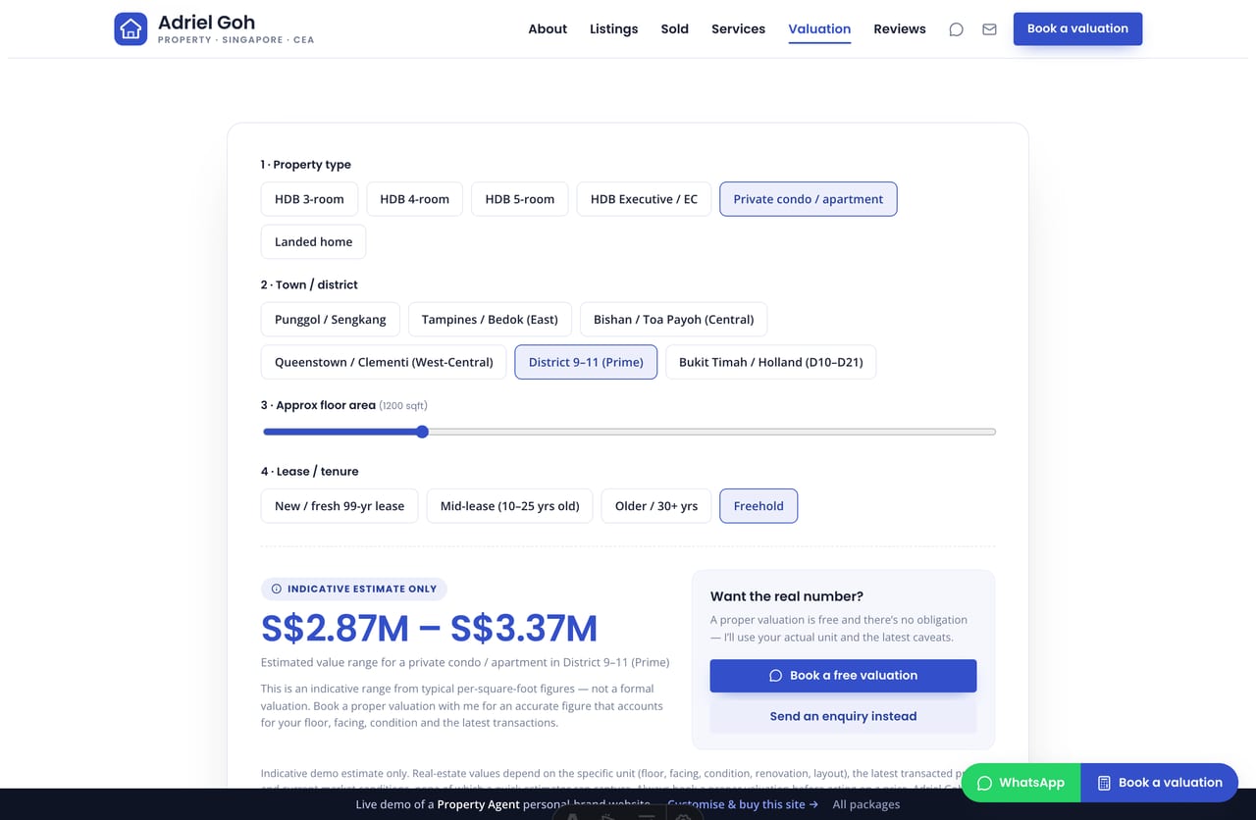The height and width of the screenshot is (820, 1256).
Task: Click floating Book a valuation button
Action: pos(1159,783)
